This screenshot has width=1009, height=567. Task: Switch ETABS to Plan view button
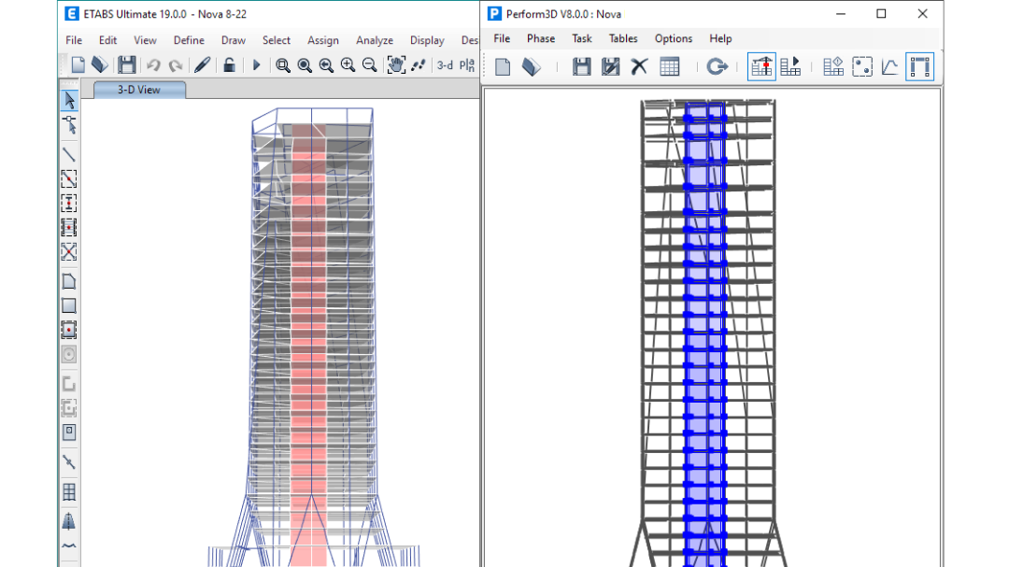tap(468, 64)
